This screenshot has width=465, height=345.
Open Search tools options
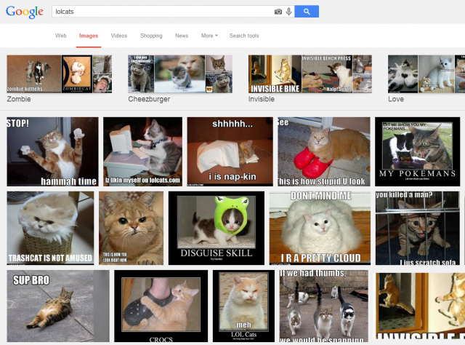[x=244, y=36]
